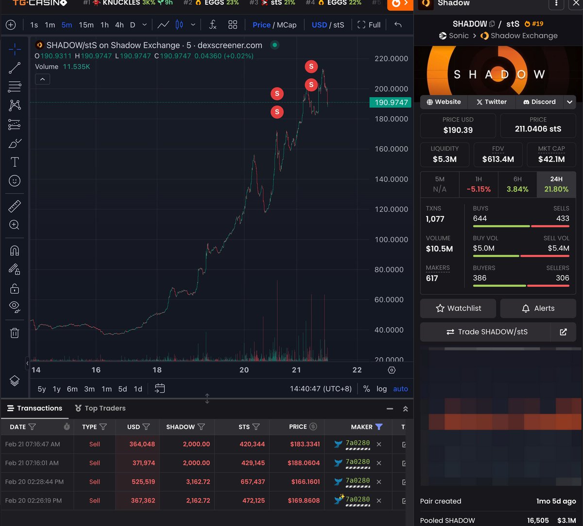Image resolution: width=583 pixels, height=526 pixels.
Task: Add pair to Watchlist
Action: (458, 308)
